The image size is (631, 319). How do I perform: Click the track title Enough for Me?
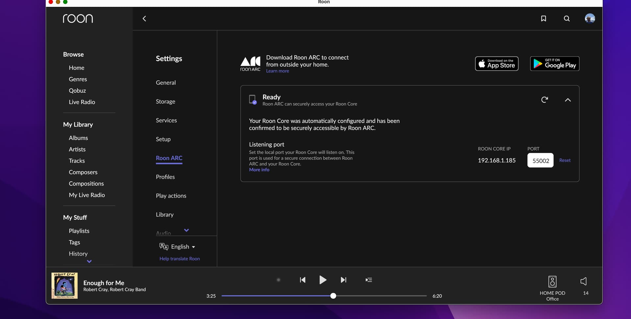pos(104,283)
